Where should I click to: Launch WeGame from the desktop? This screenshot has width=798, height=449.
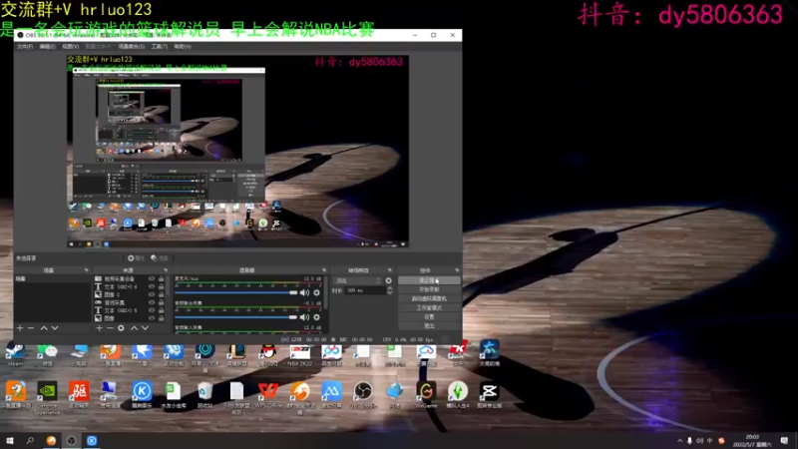[426, 395]
